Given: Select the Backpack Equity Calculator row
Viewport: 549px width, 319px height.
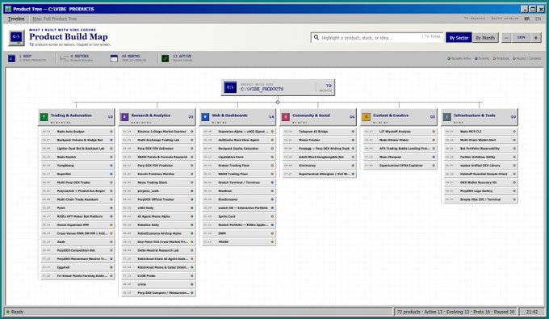Looking at the screenshot, I should coord(239,149).
